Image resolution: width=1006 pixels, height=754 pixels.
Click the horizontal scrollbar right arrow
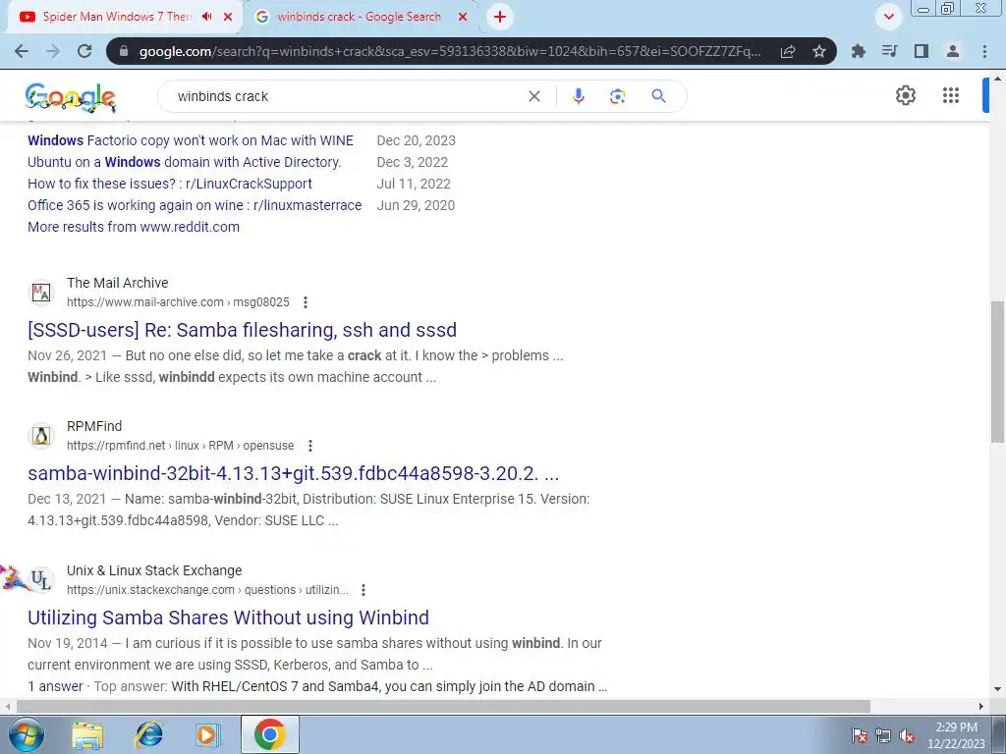pyautogui.click(x=981, y=707)
